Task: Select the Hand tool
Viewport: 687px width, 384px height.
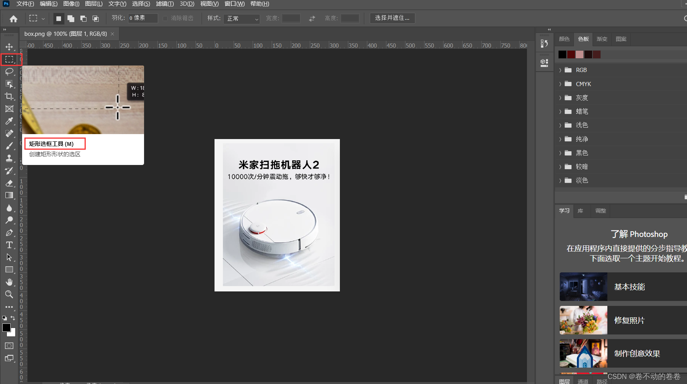Action: [x=9, y=282]
